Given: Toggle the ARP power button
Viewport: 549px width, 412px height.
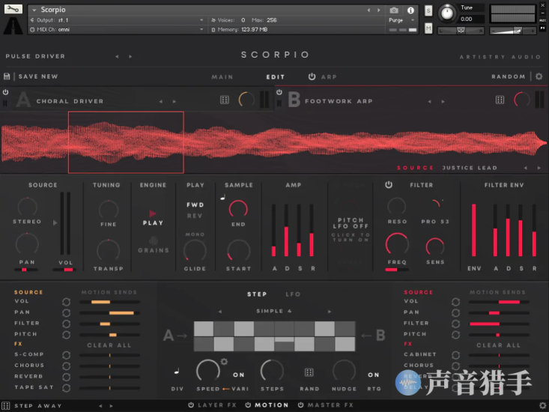Looking at the screenshot, I should (x=312, y=76).
